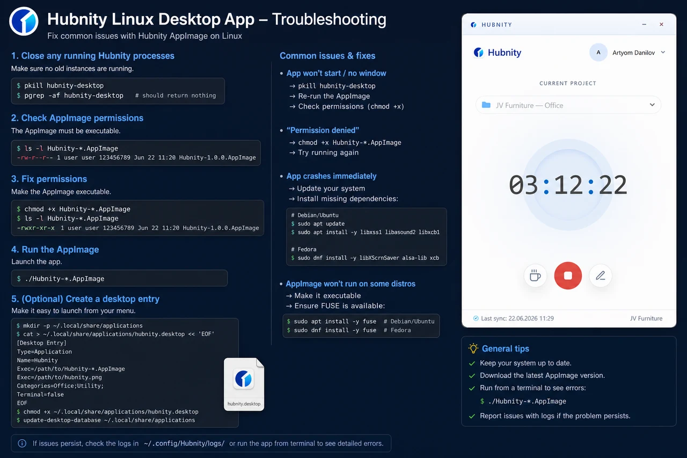Click 'sudo apt install -y libxss1' command
The width and height of the screenshot is (687, 458).
tap(368, 232)
